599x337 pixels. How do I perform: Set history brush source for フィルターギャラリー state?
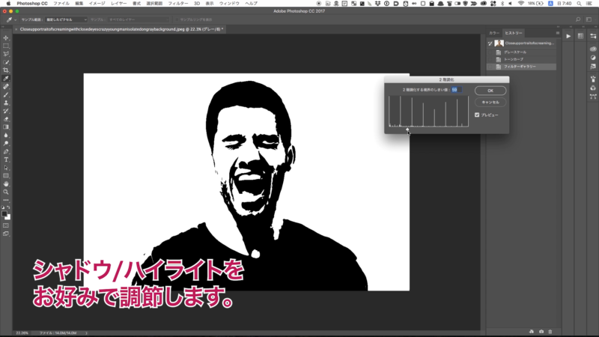pyautogui.click(x=490, y=67)
